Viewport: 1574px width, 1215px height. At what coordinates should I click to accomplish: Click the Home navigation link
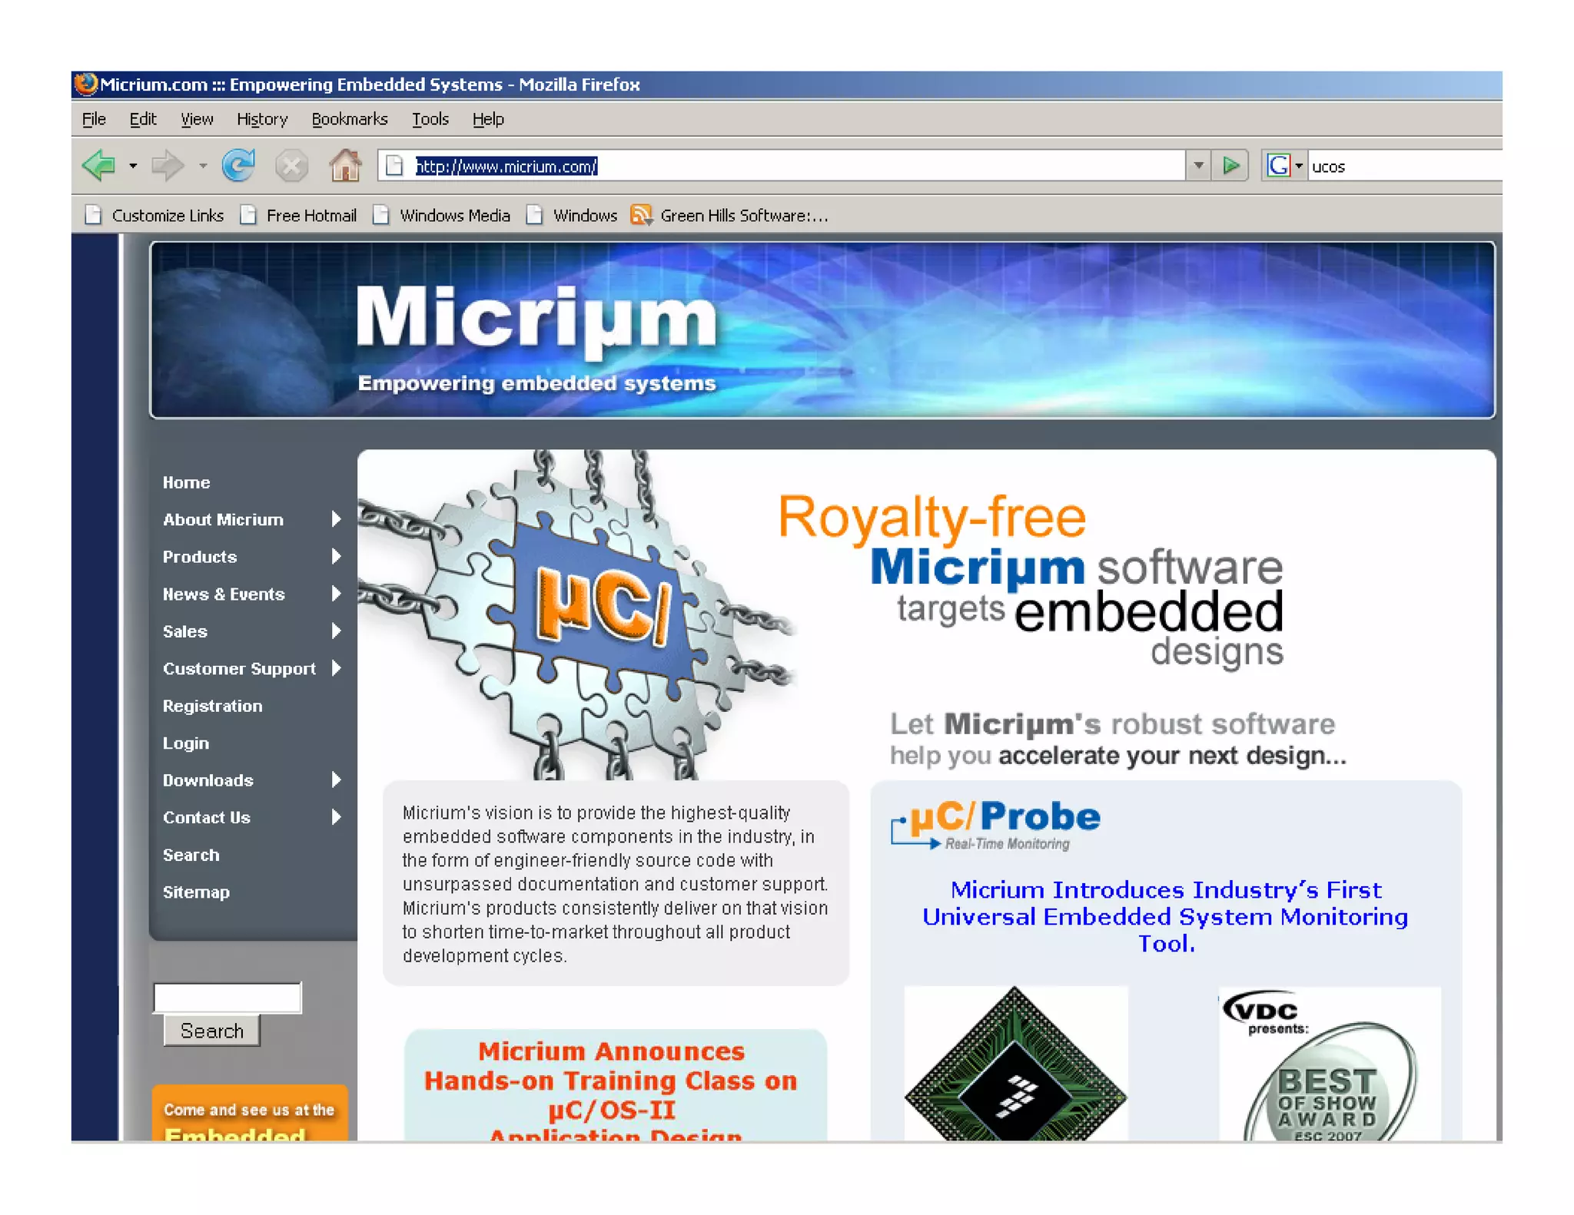click(x=186, y=482)
